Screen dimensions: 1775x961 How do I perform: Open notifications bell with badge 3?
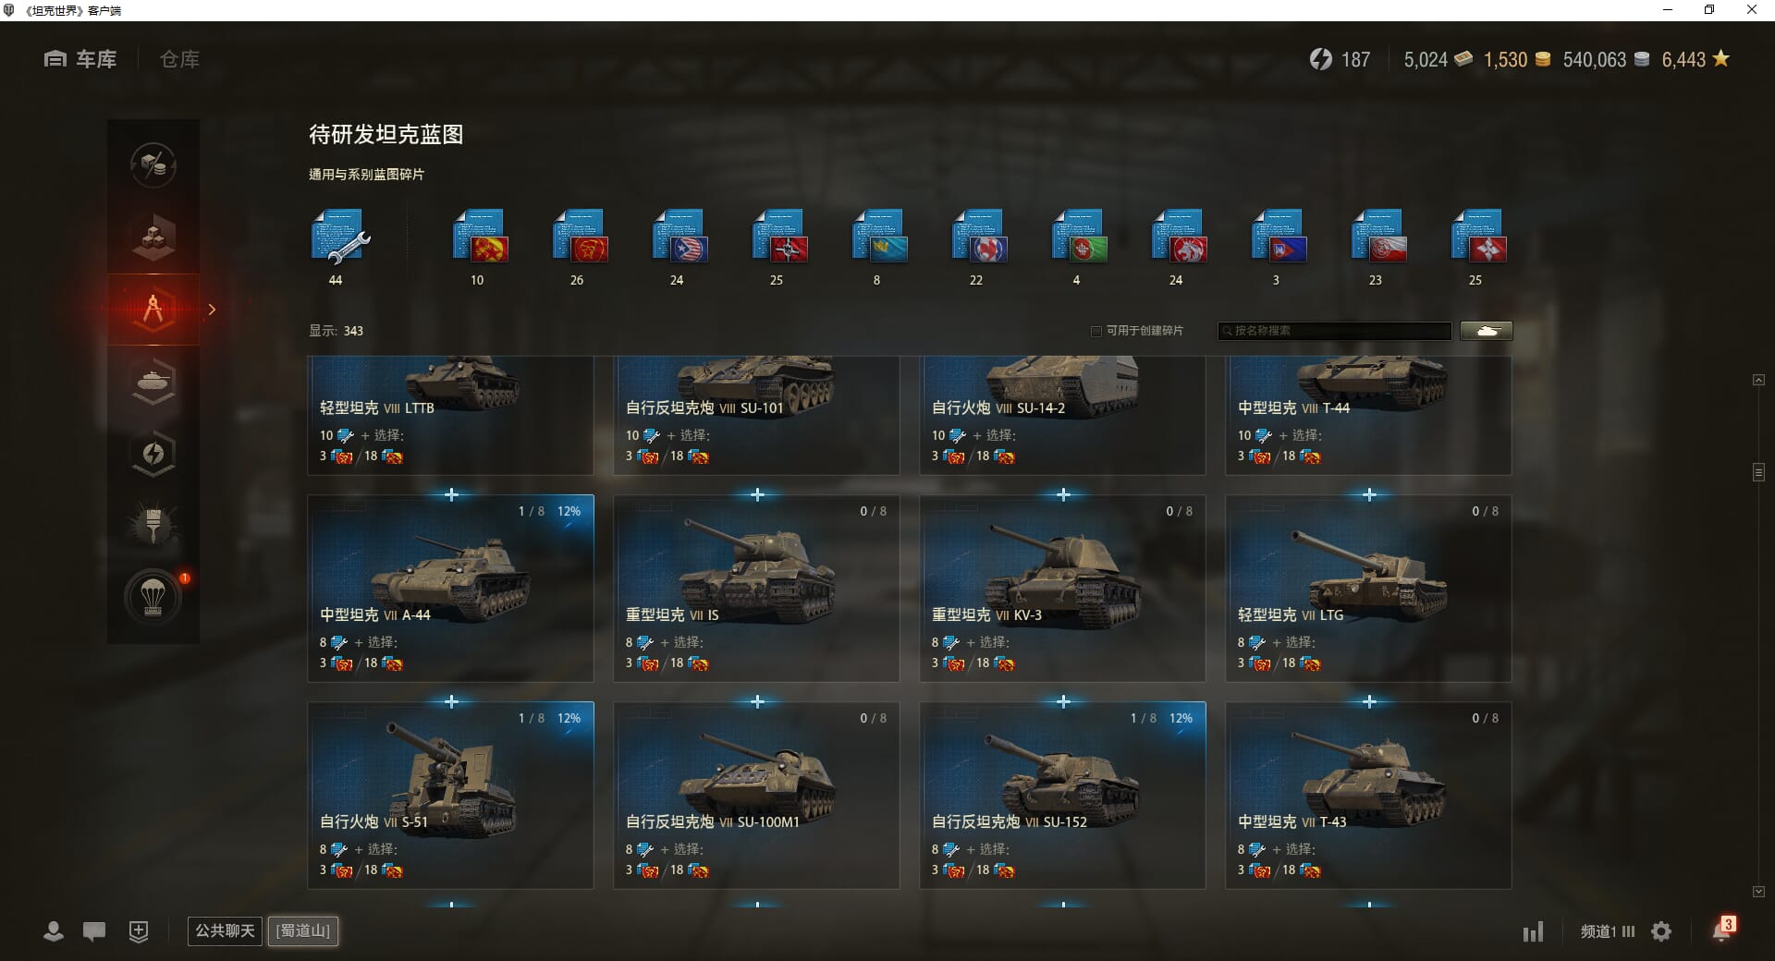1722,930
